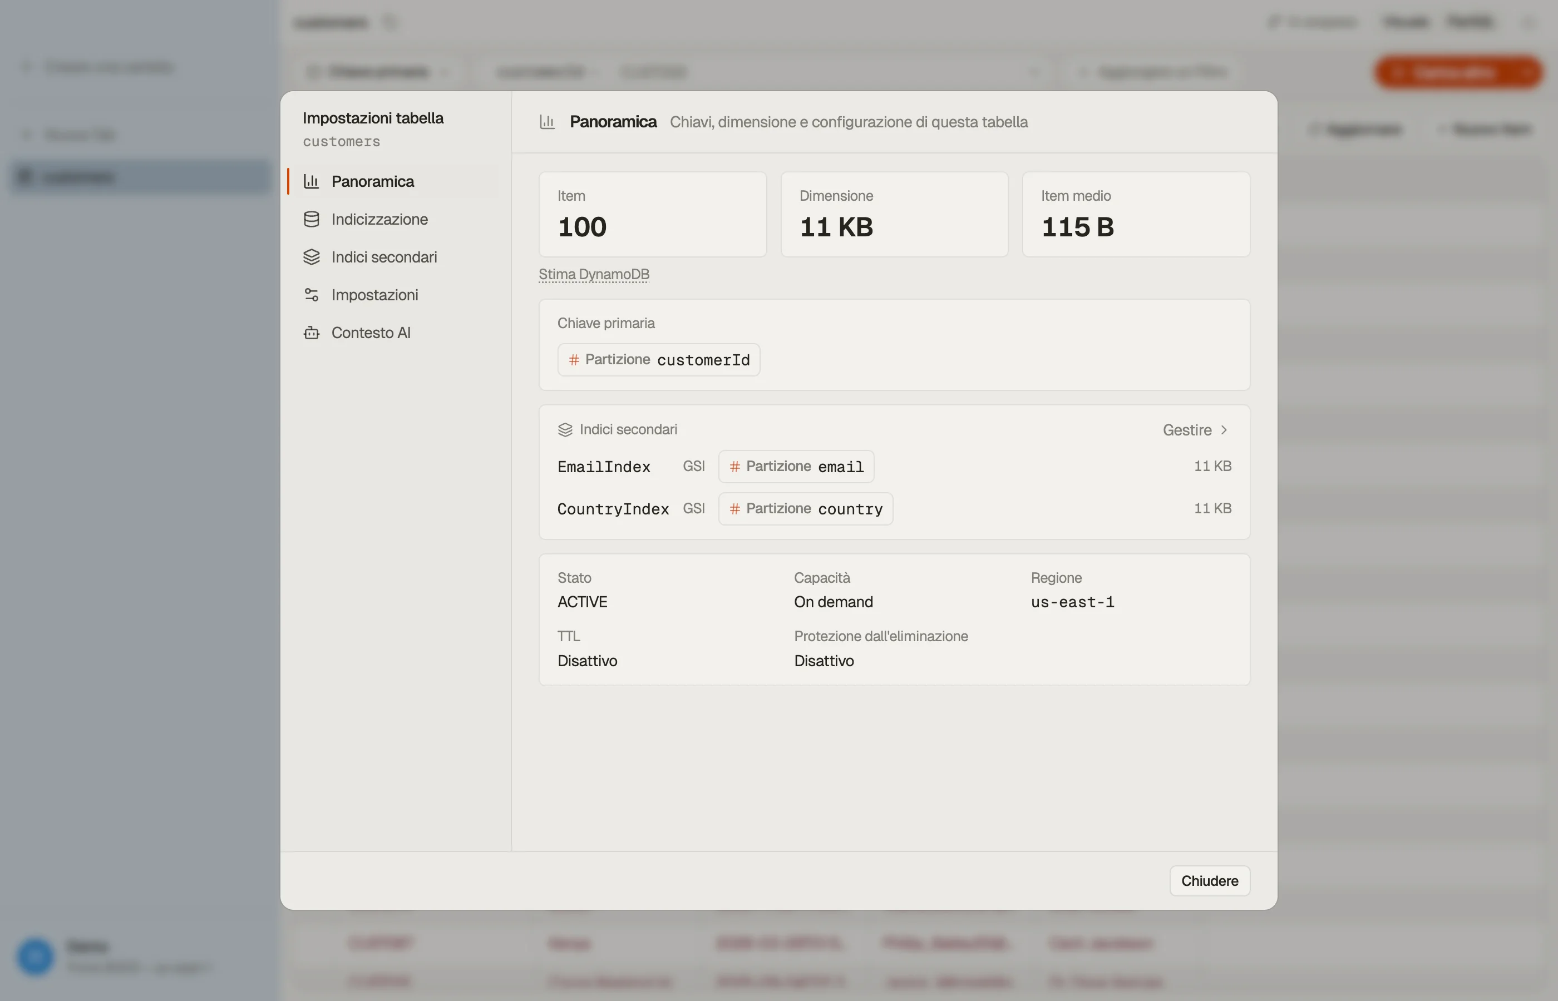Click the user avatar in background sidebar
The height and width of the screenshot is (1001, 1558).
coord(35,956)
